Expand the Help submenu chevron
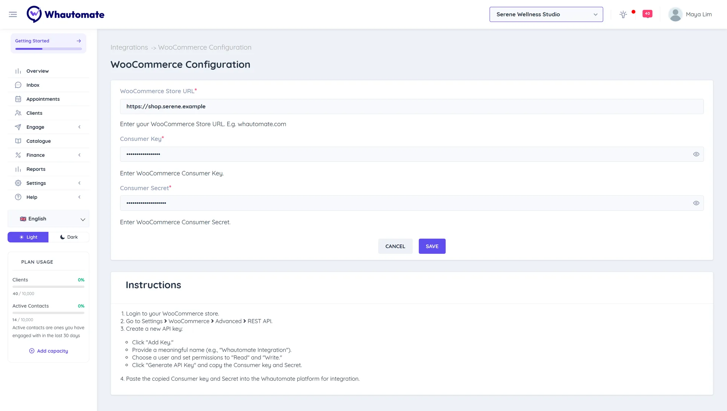Image resolution: width=727 pixels, height=411 pixels. pos(80,197)
